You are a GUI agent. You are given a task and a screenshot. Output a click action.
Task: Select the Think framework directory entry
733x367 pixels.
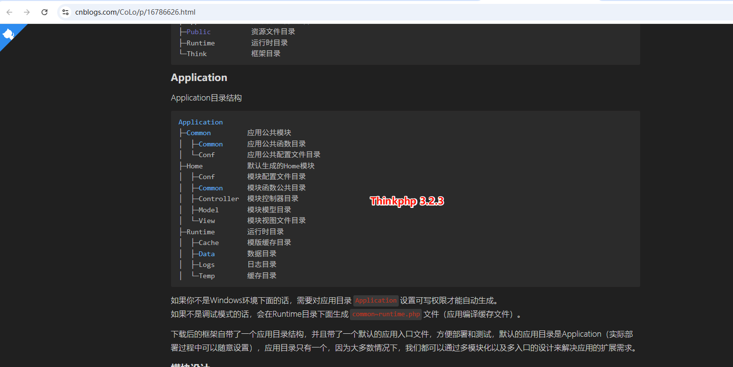pos(196,54)
